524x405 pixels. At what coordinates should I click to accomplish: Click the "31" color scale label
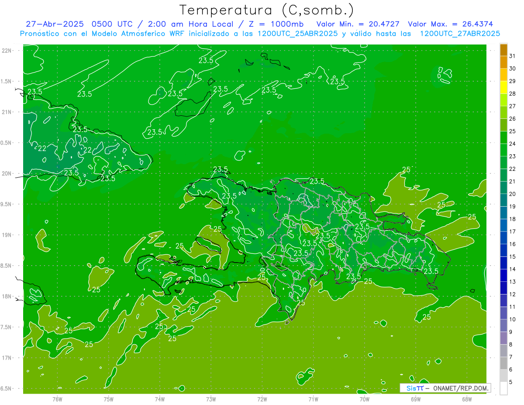point(512,56)
